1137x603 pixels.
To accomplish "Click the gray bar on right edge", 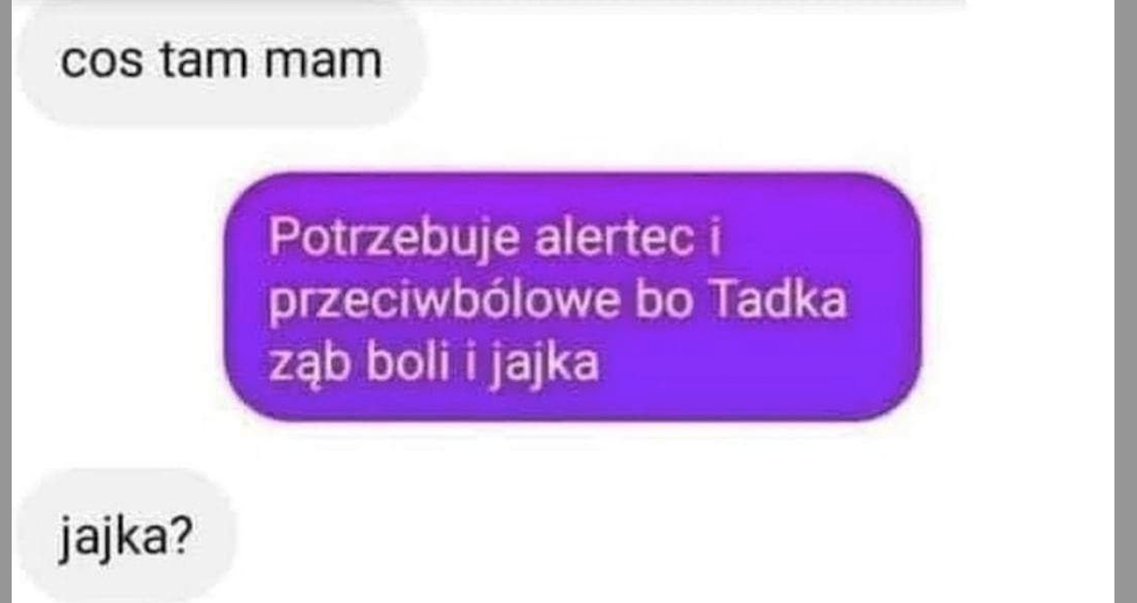I will tap(1125, 301).
